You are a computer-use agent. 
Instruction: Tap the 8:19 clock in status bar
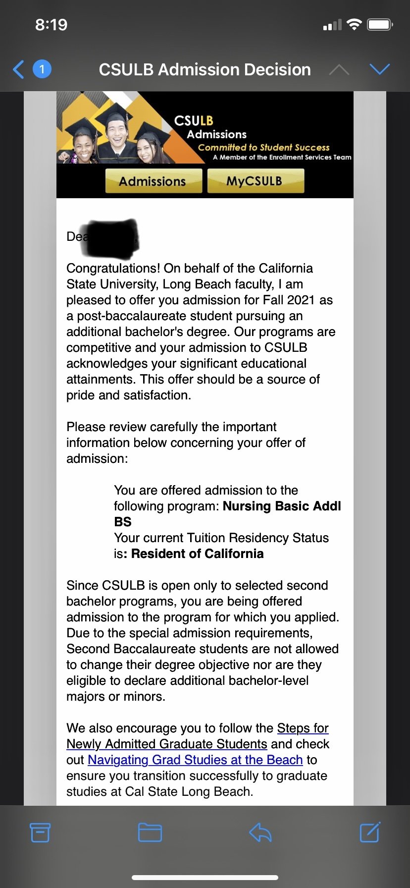tap(51, 25)
